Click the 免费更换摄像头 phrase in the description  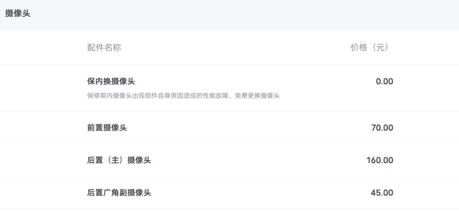point(257,96)
